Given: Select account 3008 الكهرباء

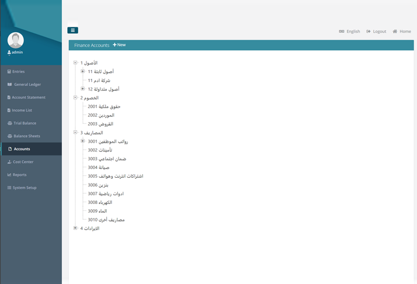Looking at the screenshot, I should coord(100,202).
